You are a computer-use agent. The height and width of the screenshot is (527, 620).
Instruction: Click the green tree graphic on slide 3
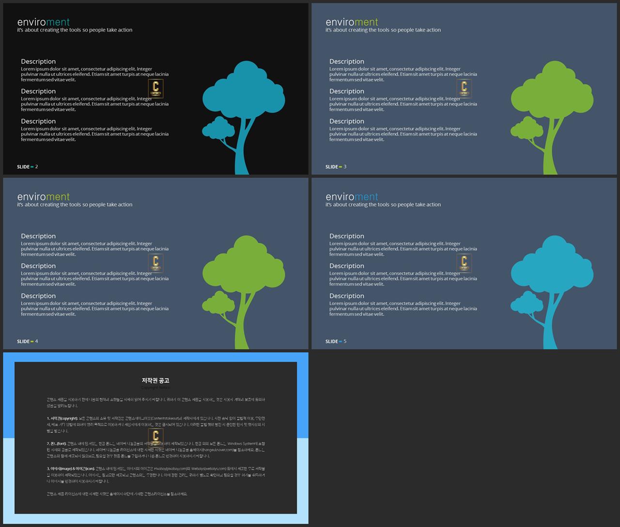[552, 118]
